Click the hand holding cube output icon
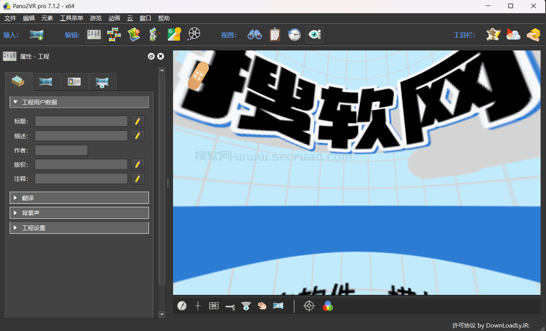Viewport: 546px width, 331px height. [x=534, y=35]
